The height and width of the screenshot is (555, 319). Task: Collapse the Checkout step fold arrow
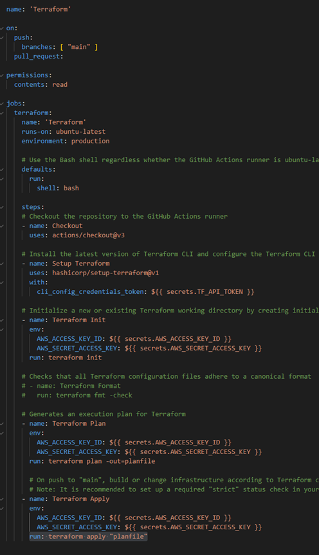[2, 226]
